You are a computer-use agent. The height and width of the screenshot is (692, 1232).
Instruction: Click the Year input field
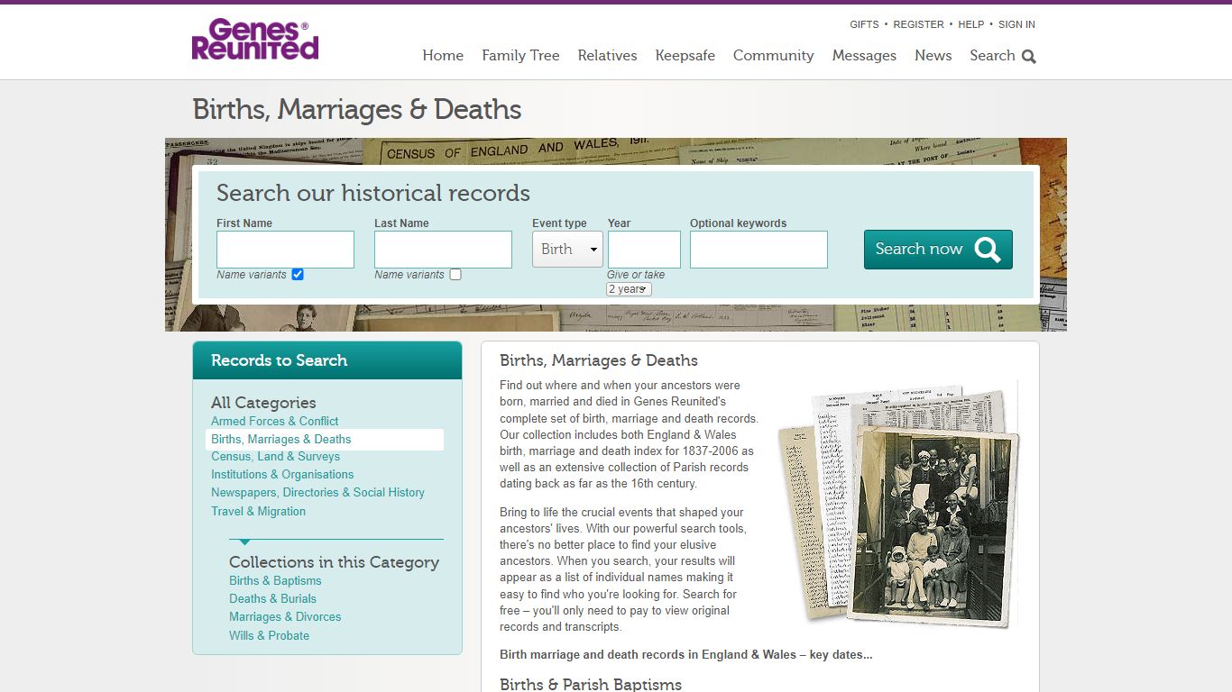point(644,250)
